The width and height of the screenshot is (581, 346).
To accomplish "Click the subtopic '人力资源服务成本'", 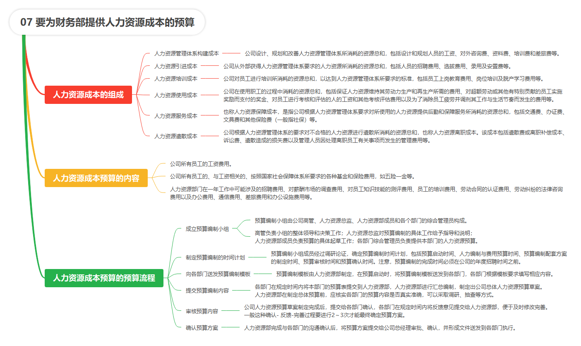I will [x=175, y=116].
